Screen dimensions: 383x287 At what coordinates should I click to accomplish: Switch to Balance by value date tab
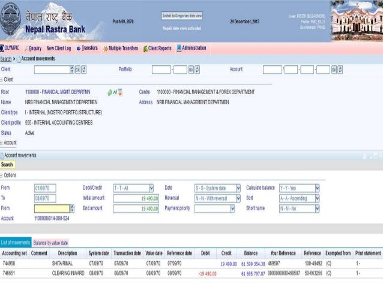[50, 243]
